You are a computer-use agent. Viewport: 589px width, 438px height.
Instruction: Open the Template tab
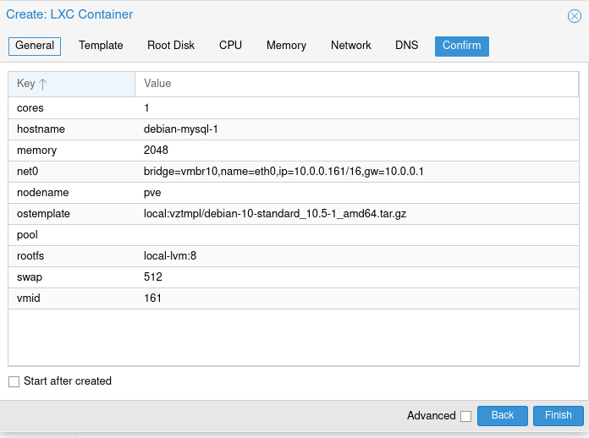click(101, 46)
